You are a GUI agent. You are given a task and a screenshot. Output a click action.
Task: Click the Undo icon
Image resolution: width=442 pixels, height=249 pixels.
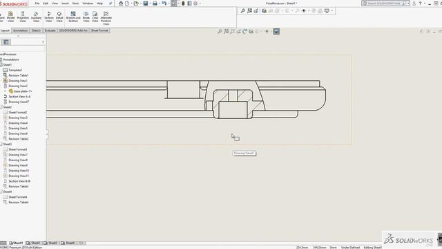click(x=164, y=3)
